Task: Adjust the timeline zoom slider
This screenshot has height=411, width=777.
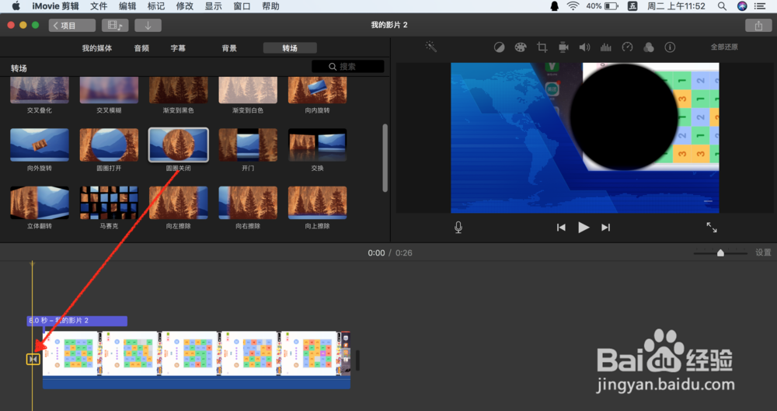Action: coord(720,253)
